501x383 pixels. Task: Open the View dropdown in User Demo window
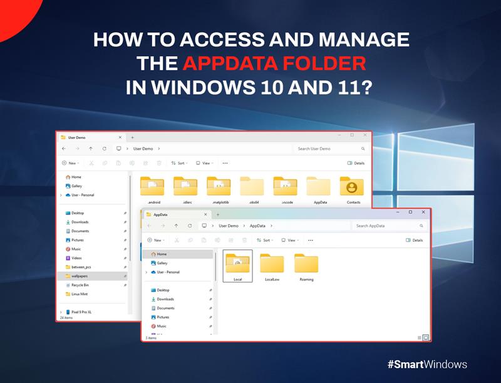click(x=205, y=163)
